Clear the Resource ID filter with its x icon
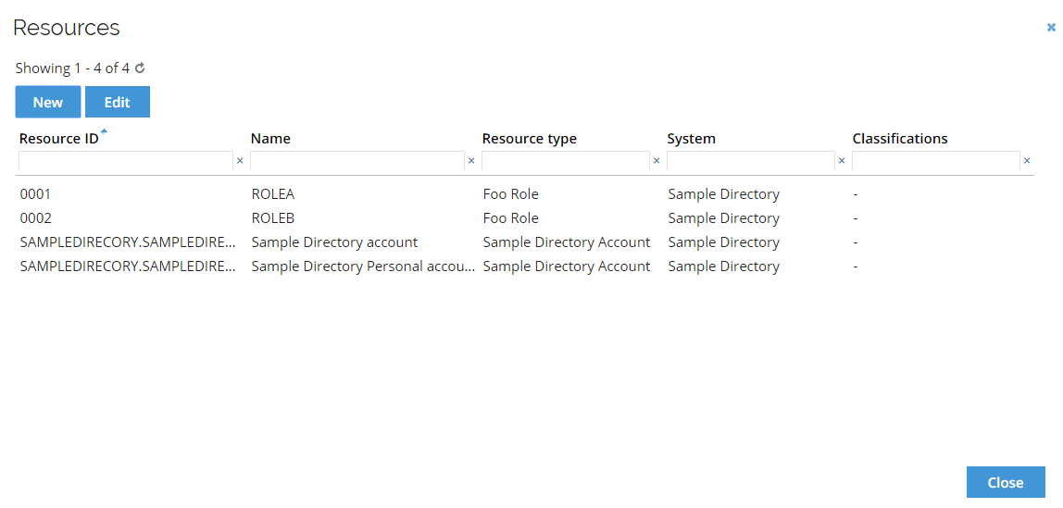Image resolution: width=1063 pixels, height=508 pixels. 239,161
